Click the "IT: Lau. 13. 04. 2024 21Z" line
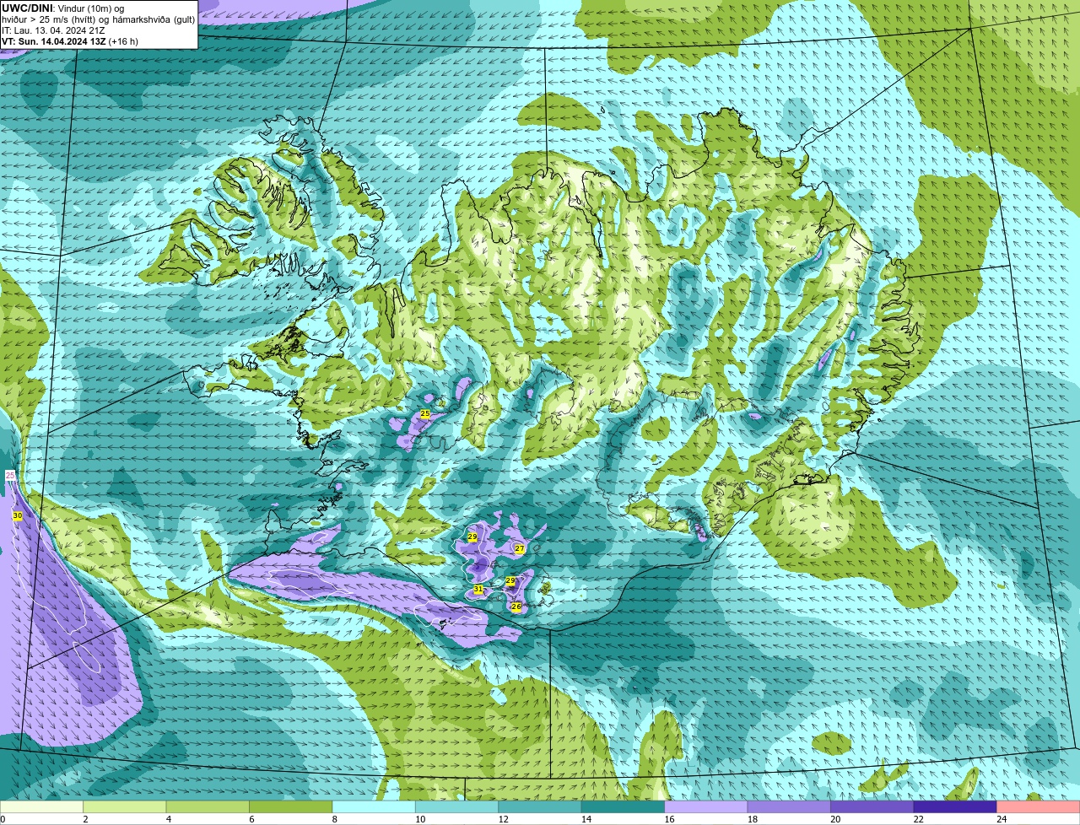Screen dimensions: 1080x825 pyautogui.click(x=53, y=30)
